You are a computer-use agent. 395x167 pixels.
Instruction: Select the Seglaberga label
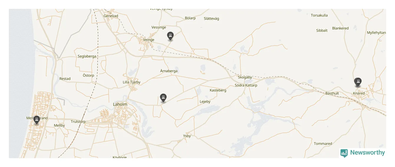point(87,56)
